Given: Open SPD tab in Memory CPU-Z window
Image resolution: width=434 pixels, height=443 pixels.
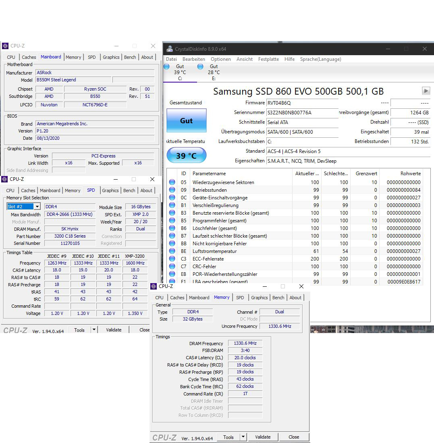Looking at the screenshot, I should (240, 298).
